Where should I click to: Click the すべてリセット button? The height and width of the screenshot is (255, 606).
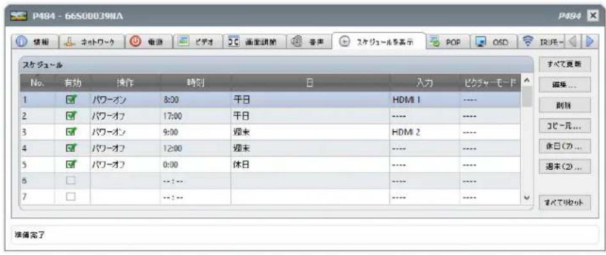(564, 202)
